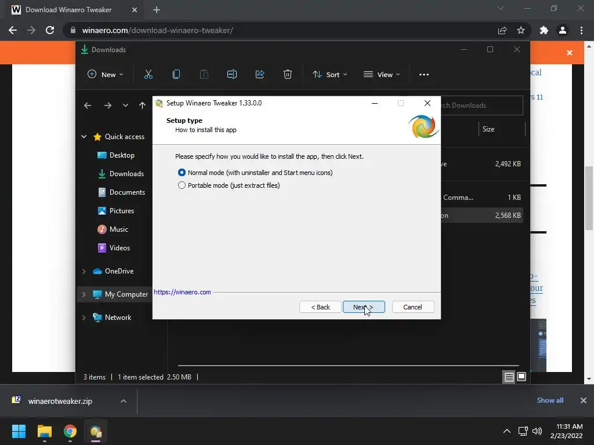Select the file row sized 2,568 KB
Image resolution: width=594 pixels, height=445 pixels.
tap(482, 216)
